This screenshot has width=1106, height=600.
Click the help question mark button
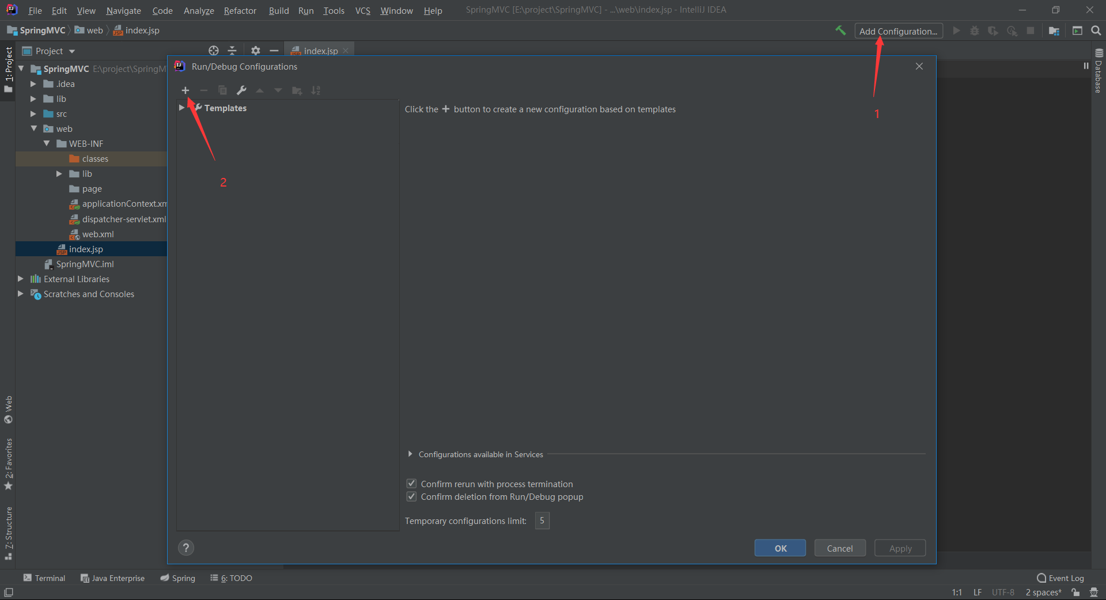pyautogui.click(x=186, y=548)
